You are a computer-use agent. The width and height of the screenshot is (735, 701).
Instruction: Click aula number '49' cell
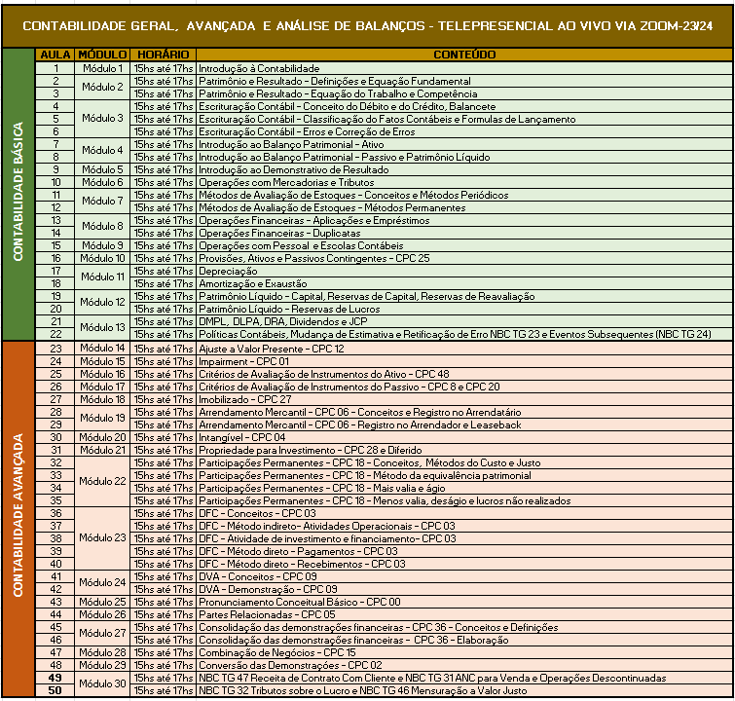[55, 678]
